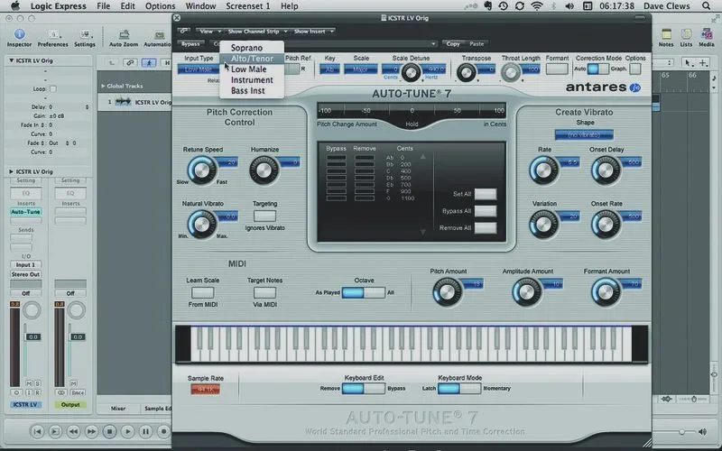Screen dimensions: 722x451
Task: Click the Remove All button
Action: pyautogui.click(x=486, y=228)
